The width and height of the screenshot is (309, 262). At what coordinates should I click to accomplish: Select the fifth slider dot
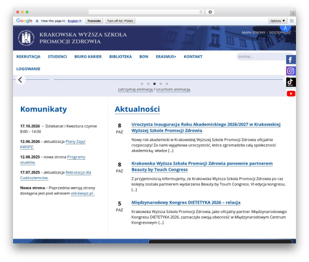[167, 84]
